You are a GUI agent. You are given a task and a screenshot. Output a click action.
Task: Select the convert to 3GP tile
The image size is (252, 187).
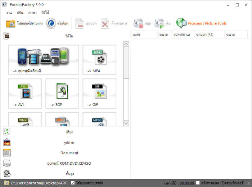pyautogui.click(x=62, y=93)
